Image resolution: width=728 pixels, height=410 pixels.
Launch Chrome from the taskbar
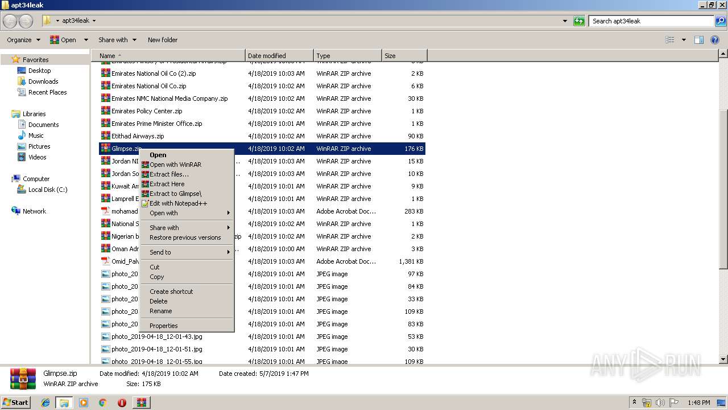(x=102, y=403)
